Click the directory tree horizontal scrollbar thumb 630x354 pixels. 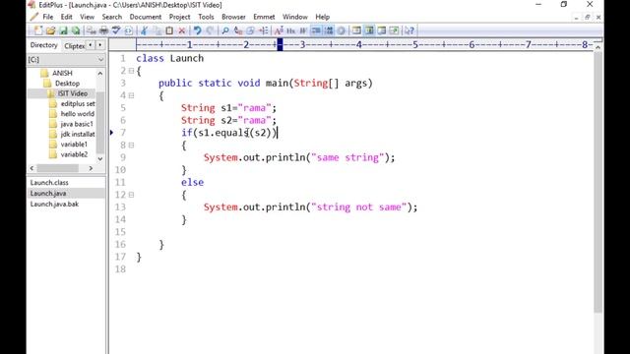point(57,168)
